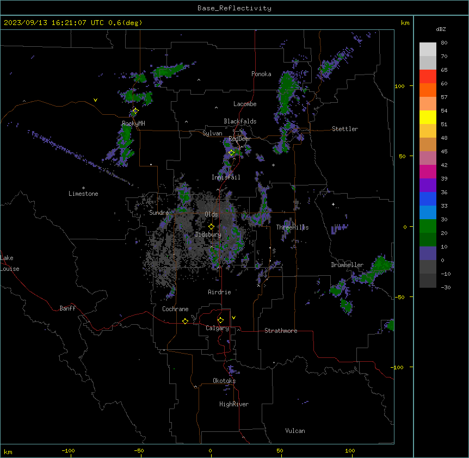The image size is (469, 458).
Task: Click the Okotoks label
Action: 224,381
